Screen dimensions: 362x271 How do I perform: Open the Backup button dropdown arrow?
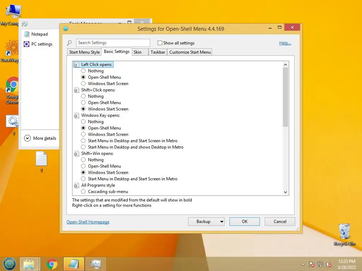(221, 222)
